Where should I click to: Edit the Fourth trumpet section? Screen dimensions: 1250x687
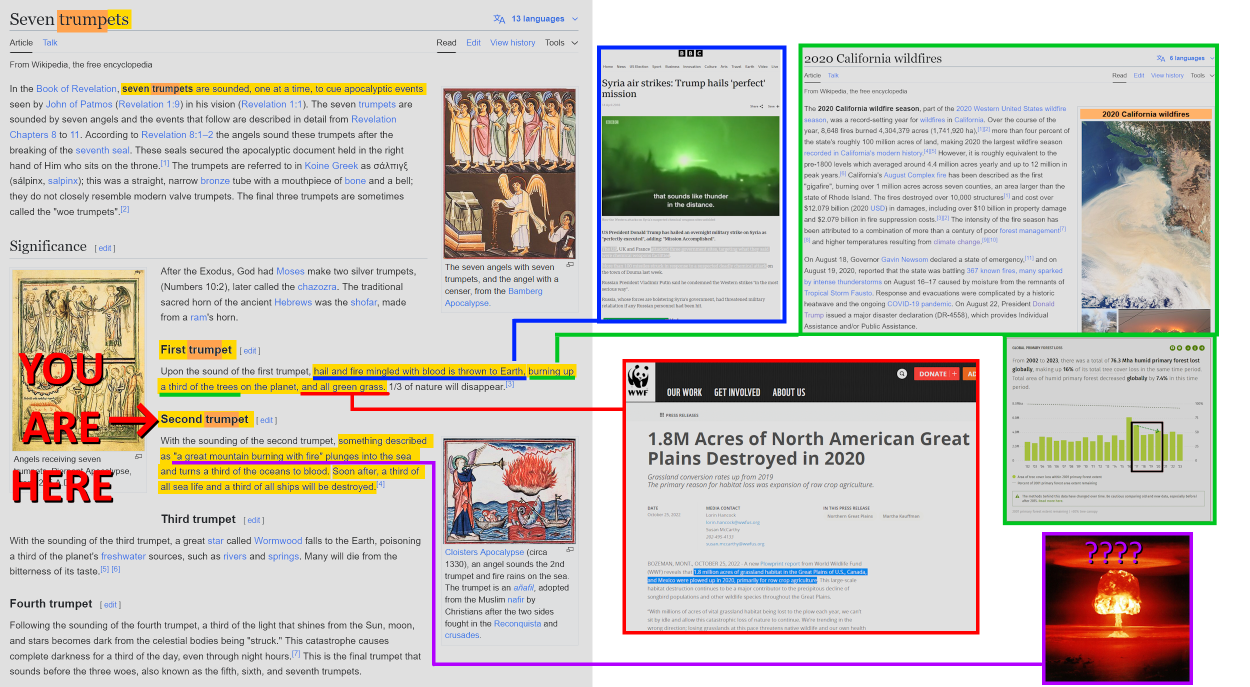click(x=110, y=605)
